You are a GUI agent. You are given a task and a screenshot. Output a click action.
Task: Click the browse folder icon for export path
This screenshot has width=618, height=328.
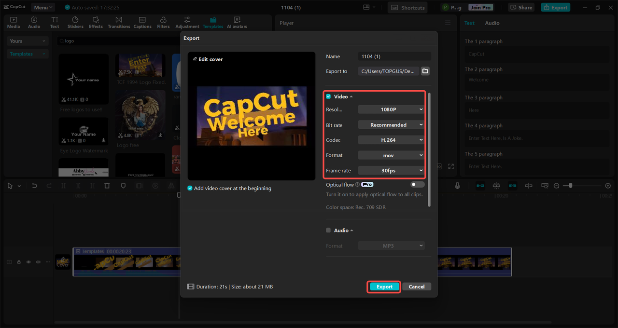click(x=425, y=71)
